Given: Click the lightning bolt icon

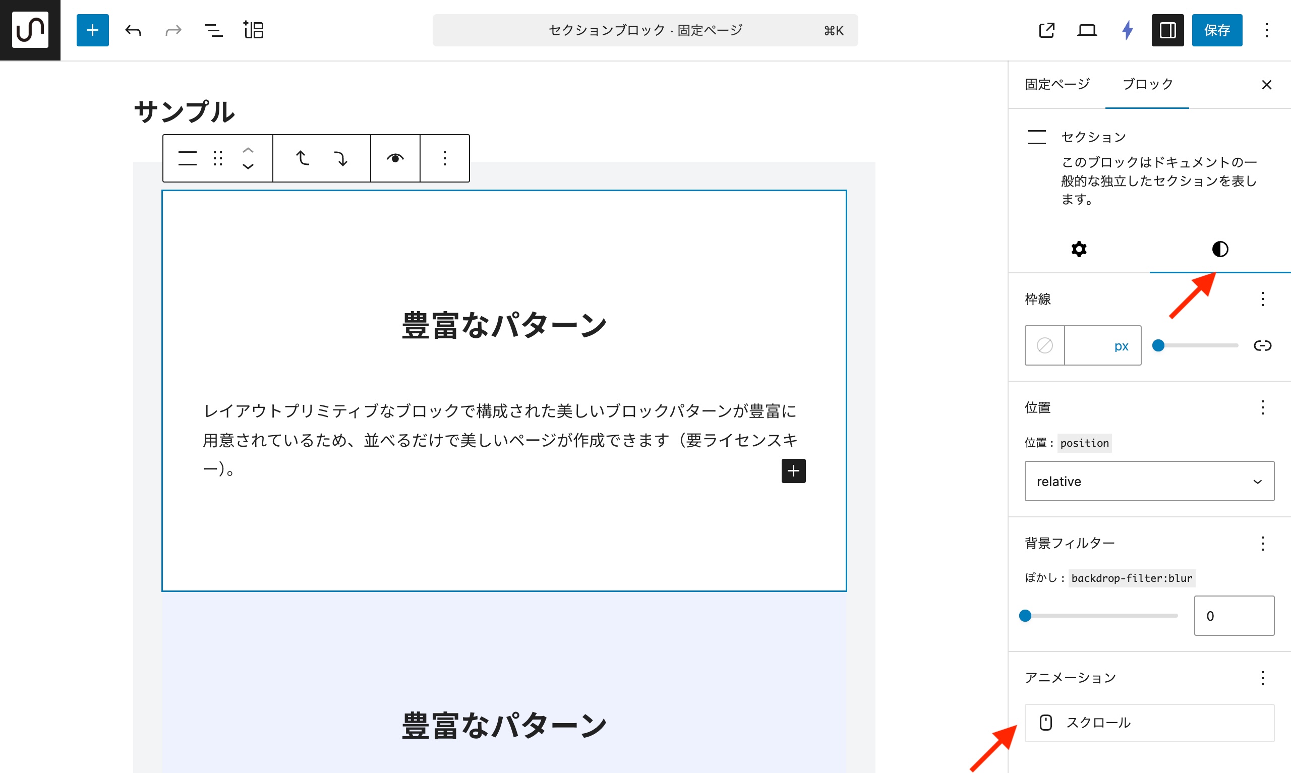Looking at the screenshot, I should 1128,30.
